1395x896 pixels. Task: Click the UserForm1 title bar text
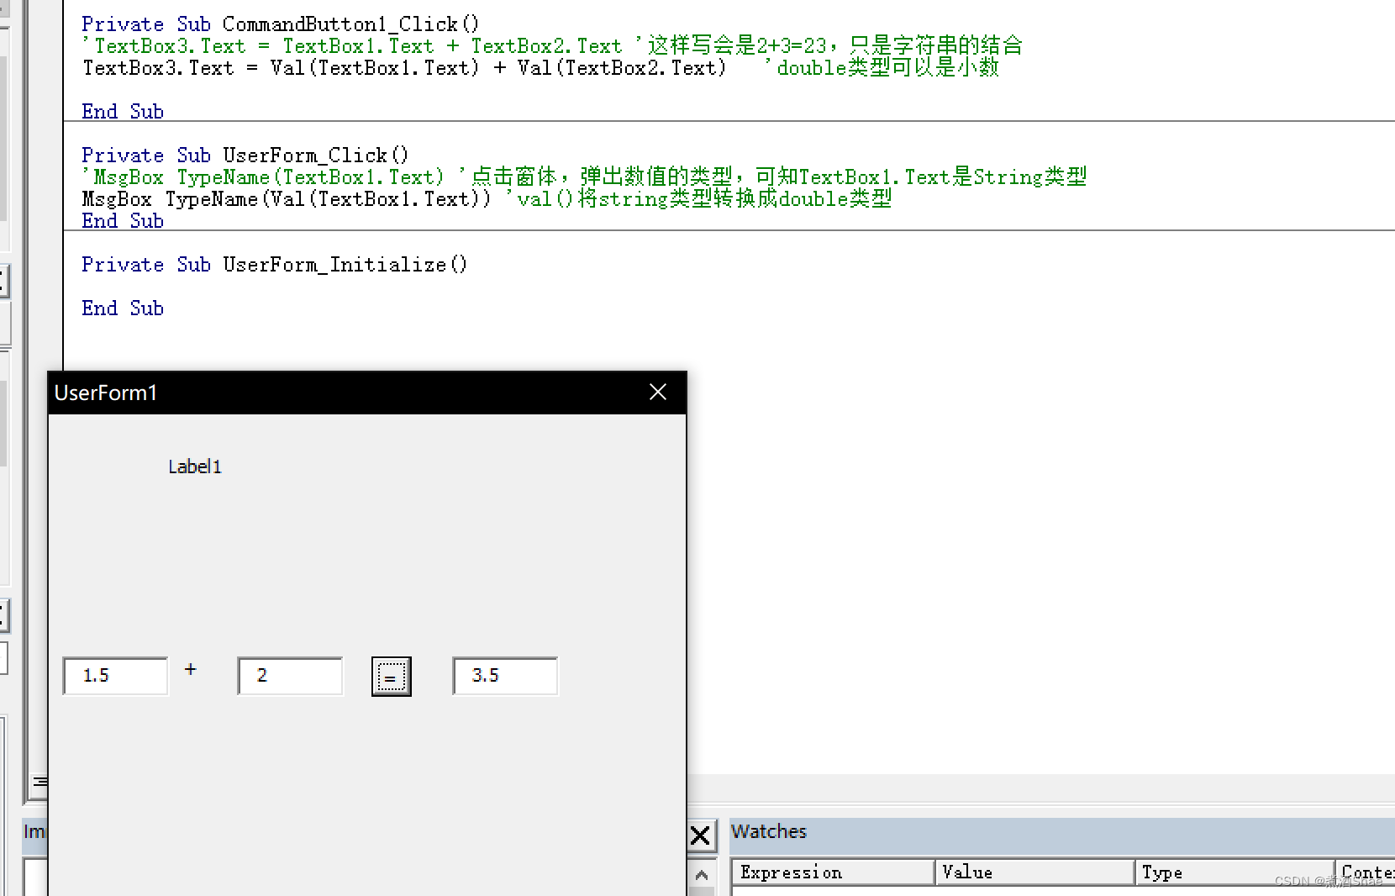point(106,393)
